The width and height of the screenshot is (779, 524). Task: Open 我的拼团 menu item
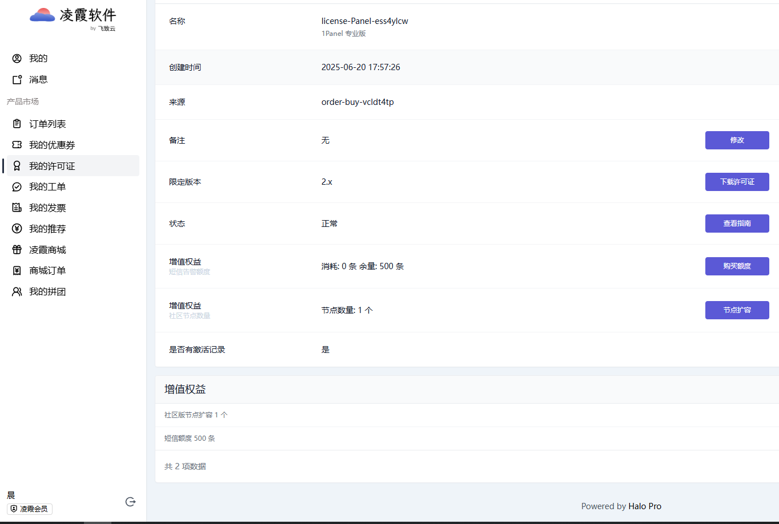47,292
